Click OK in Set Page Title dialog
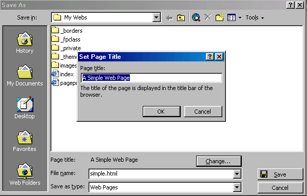Screen dimensions: 307x196 tap(162, 112)
